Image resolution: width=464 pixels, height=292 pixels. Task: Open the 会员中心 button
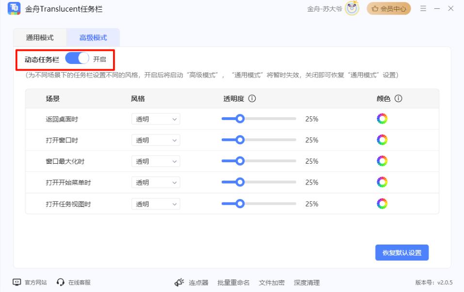389,9
